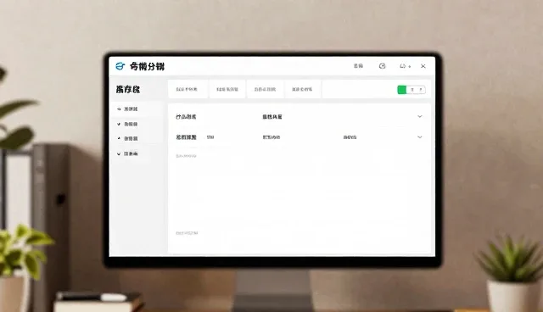
Task: Toggle the green switch in the tab row
Action: click(411, 90)
